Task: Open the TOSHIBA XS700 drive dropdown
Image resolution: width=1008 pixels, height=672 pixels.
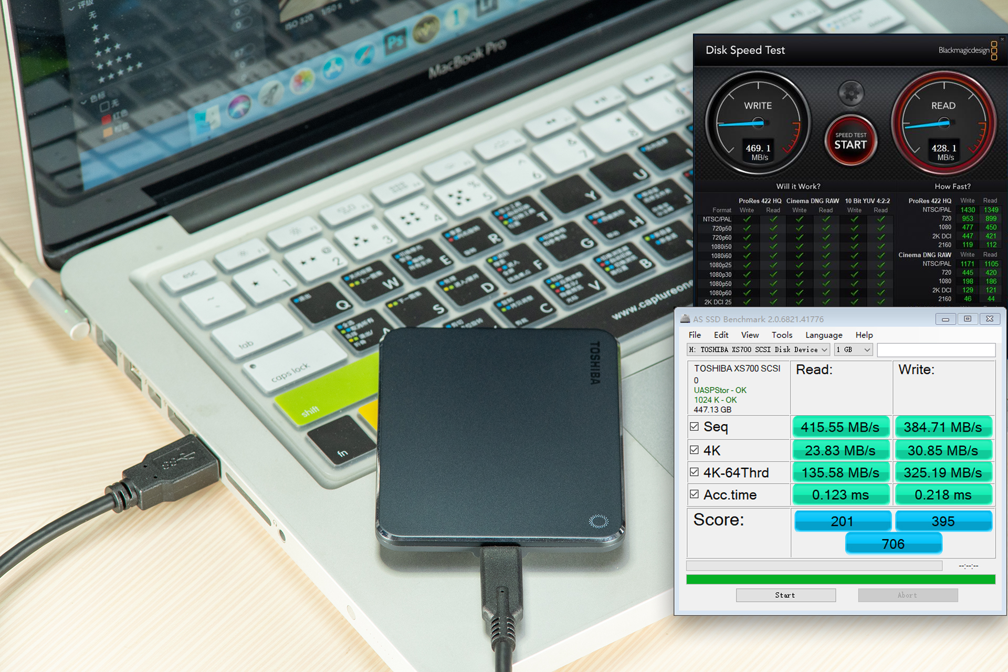Action: [758, 350]
